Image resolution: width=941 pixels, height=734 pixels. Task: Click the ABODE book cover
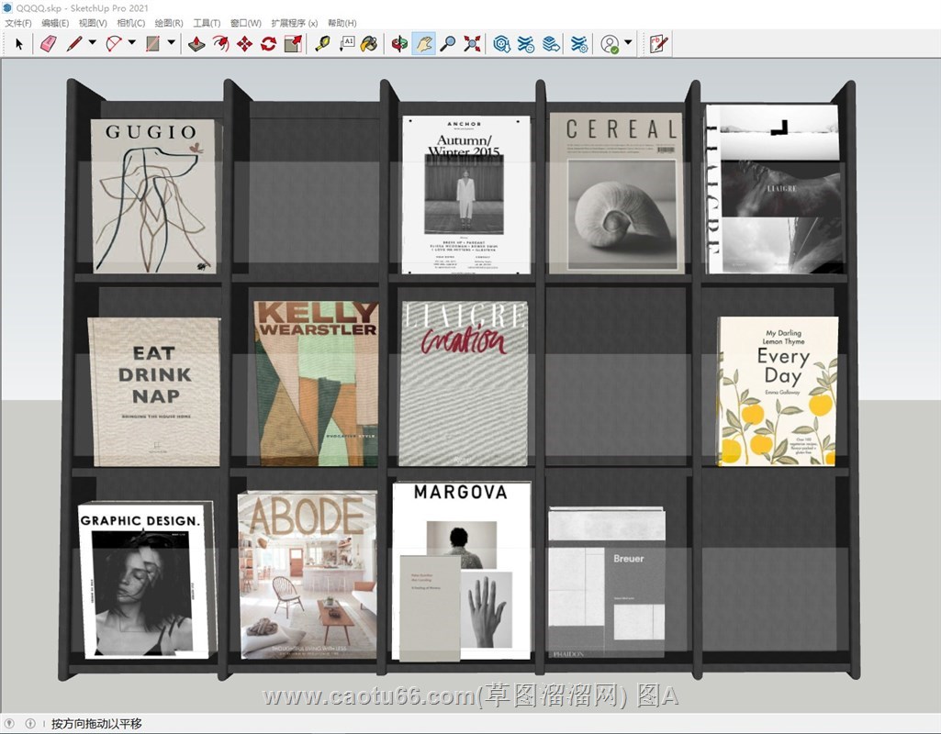click(x=308, y=575)
